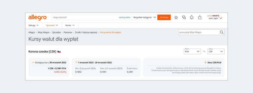The image size is (253, 93).
Task: Click Średni kurs label
Action: (132, 68)
